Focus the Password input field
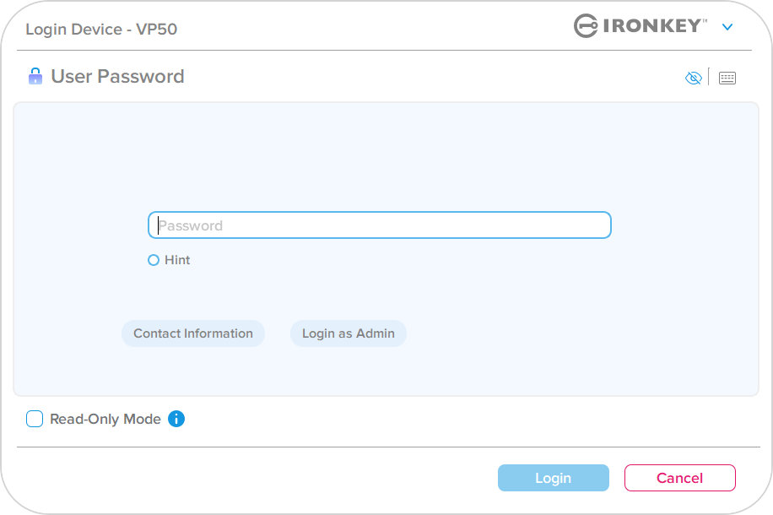 click(x=380, y=225)
